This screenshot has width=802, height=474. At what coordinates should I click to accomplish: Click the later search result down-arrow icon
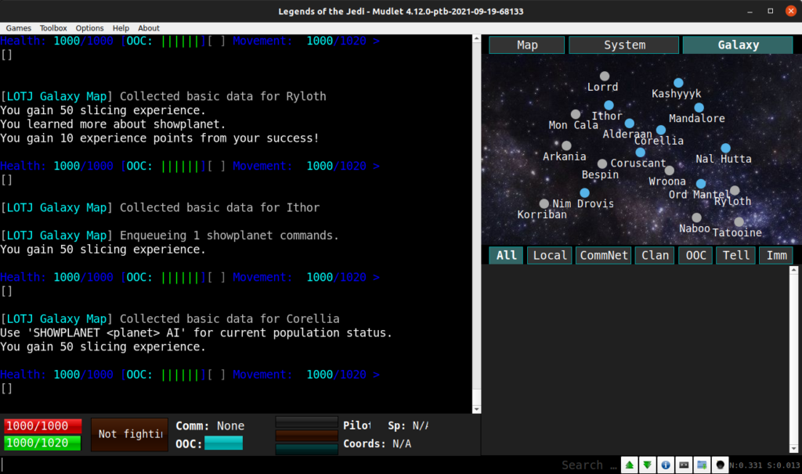(x=648, y=465)
